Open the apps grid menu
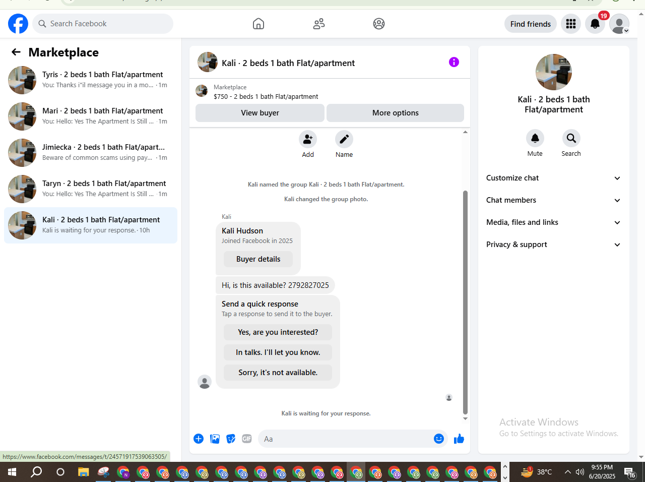This screenshot has width=645, height=482. click(571, 24)
